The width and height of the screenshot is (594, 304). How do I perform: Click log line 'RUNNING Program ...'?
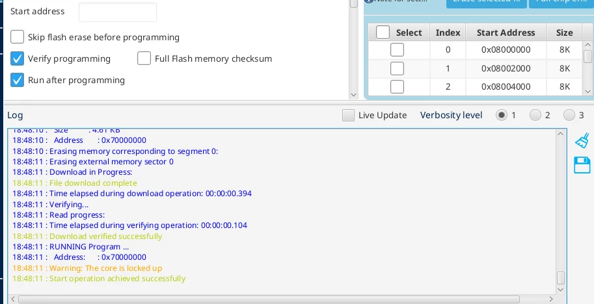[70, 247]
